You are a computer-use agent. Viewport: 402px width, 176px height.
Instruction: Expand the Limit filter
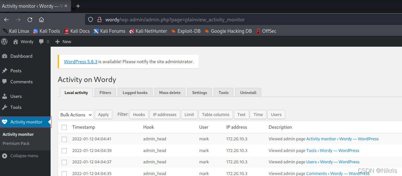(189, 114)
